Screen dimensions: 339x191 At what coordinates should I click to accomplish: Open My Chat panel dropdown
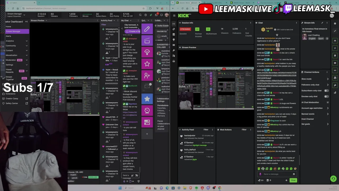(130, 20)
